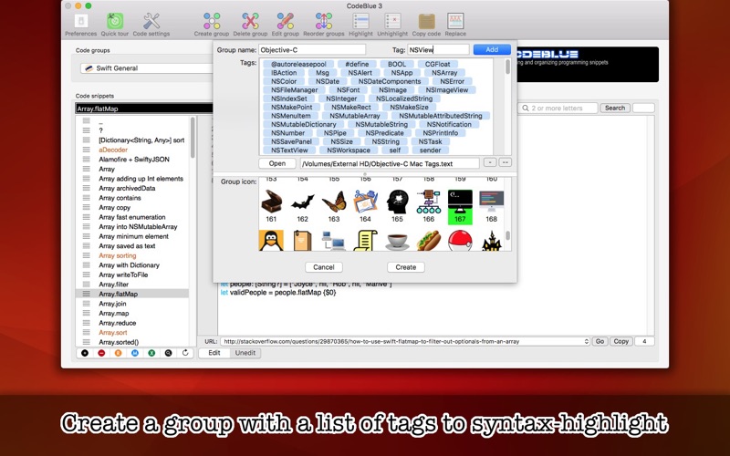Click the Group name field

tap(312, 50)
